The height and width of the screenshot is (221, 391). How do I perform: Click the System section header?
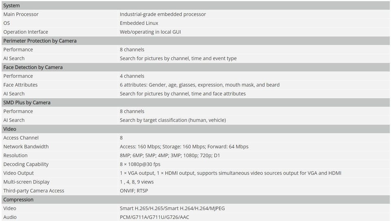195,5
